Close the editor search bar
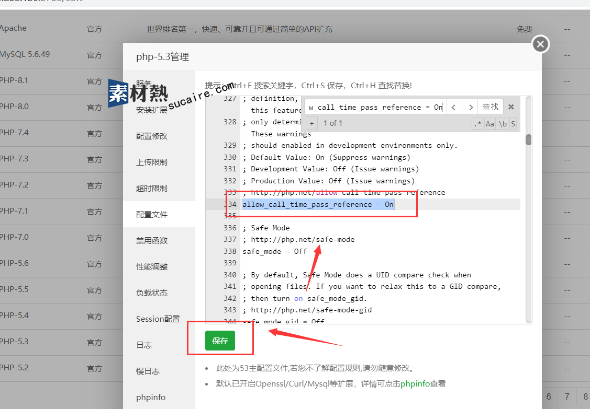The image size is (590, 409). (x=511, y=107)
